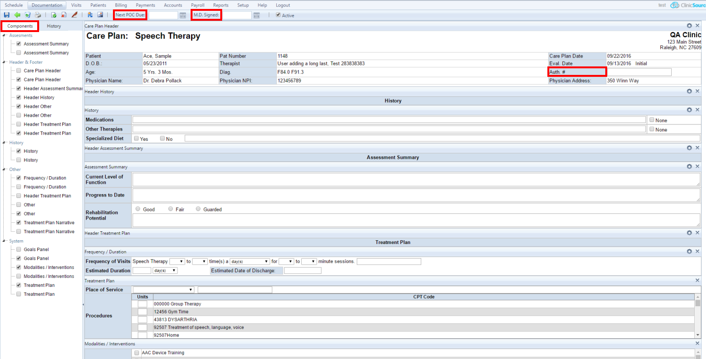Image resolution: width=706 pixels, height=359 pixels.
Task: Enable the AAC Device Training checkbox
Action: tap(136, 353)
